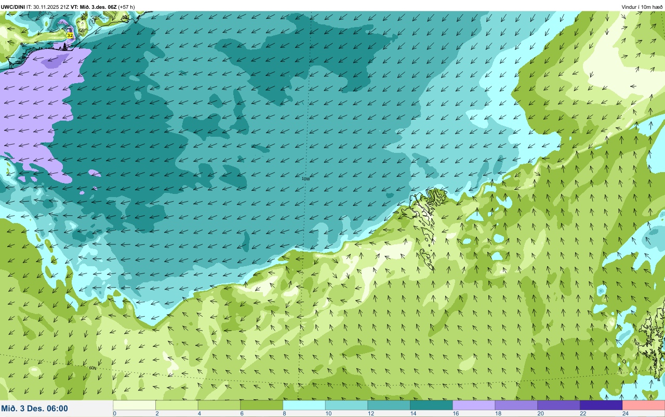
Task: Click the green 4–6 legend swatch
Action: coord(219,405)
